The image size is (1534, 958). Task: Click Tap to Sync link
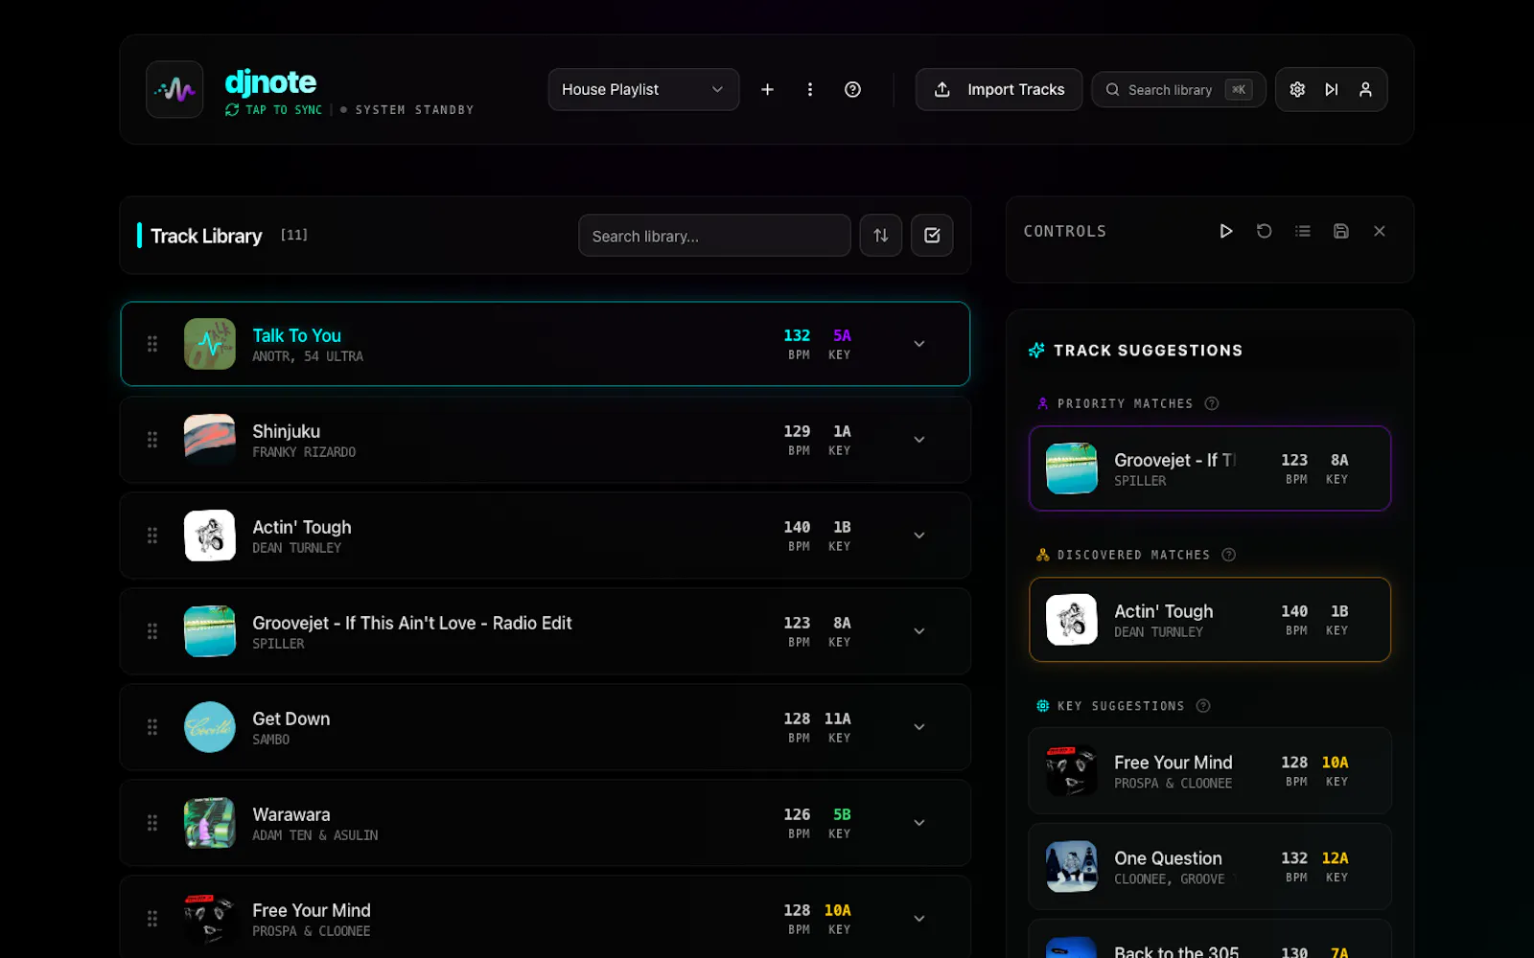click(x=274, y=110)
